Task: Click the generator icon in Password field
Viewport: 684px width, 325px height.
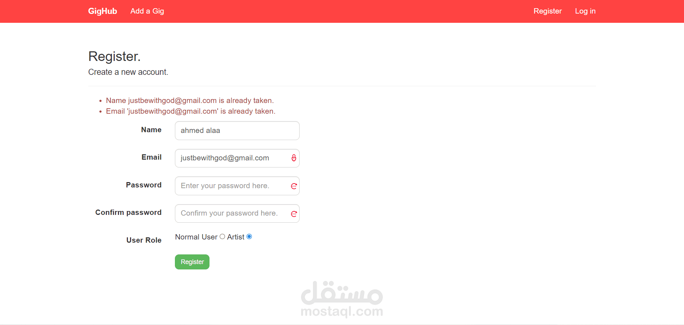Action: coord(294,186)
